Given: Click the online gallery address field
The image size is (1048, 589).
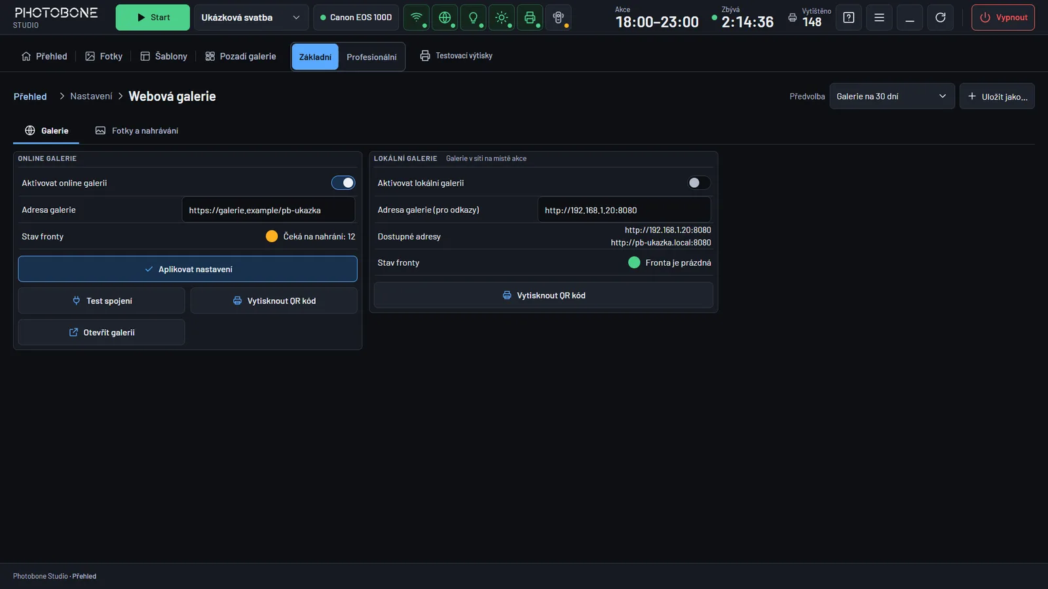Looking at the screenshot, I should point(269,210).
